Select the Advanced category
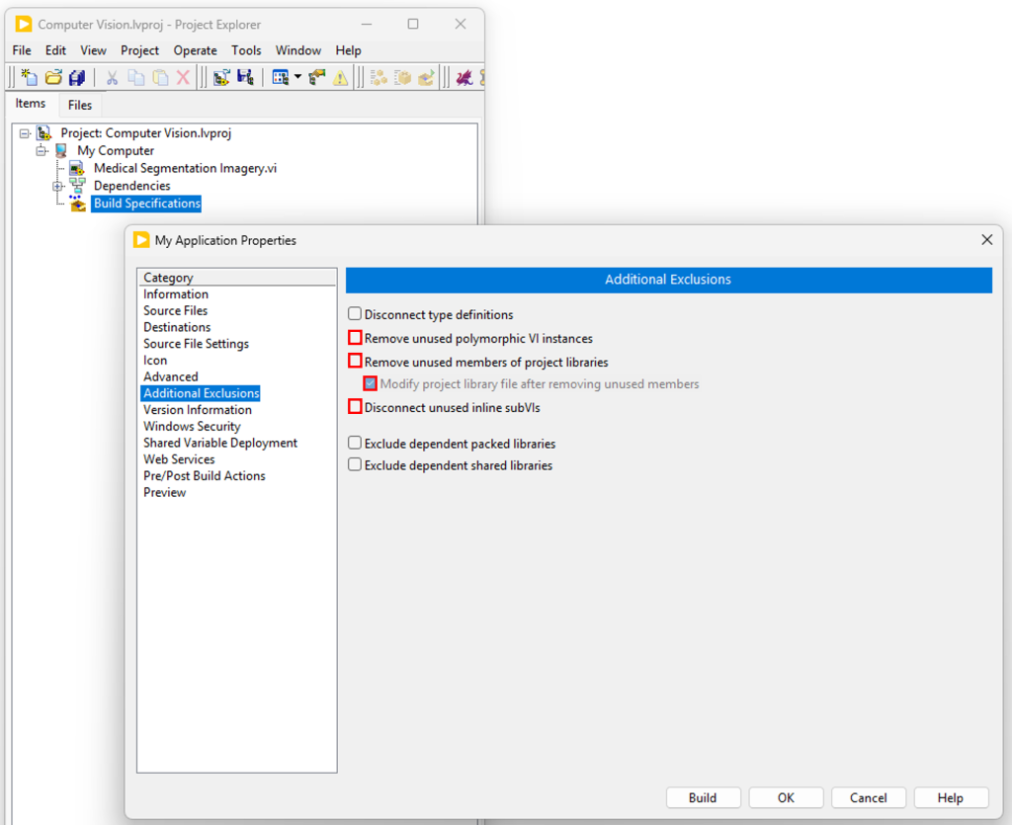Image resolution: width=1012 pixels, height=825 pixels. tap(170, 376)
